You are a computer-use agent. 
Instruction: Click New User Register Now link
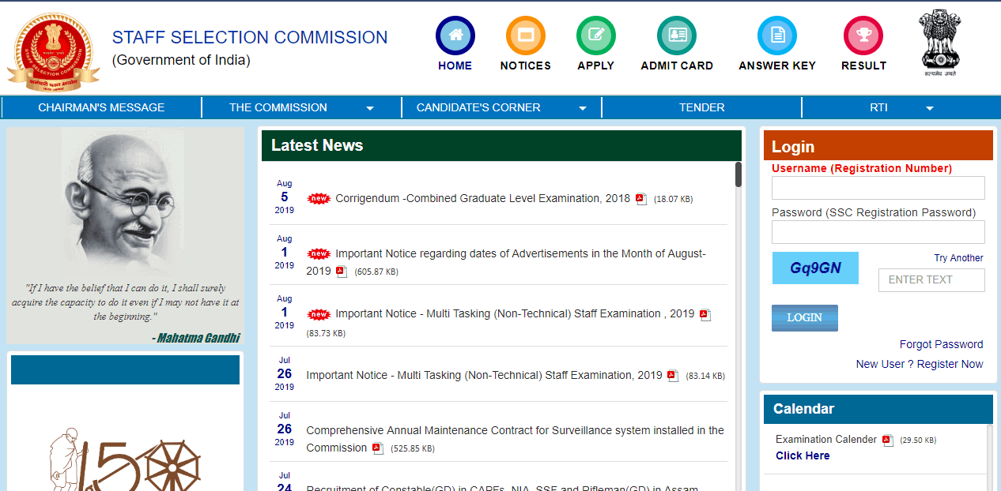919,364
